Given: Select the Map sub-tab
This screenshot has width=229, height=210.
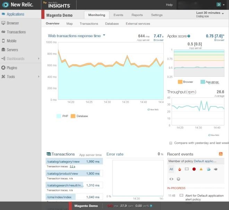Looking at the screenshot, I should click(x=69, y=24).
